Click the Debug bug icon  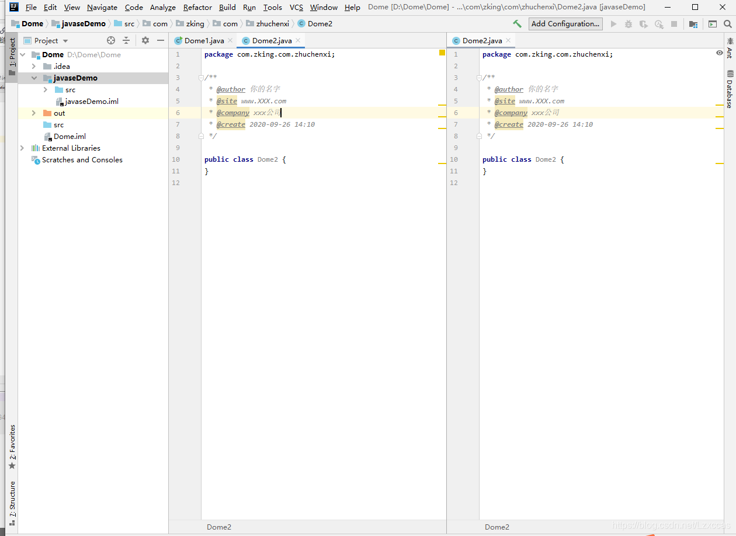[629, 24]
